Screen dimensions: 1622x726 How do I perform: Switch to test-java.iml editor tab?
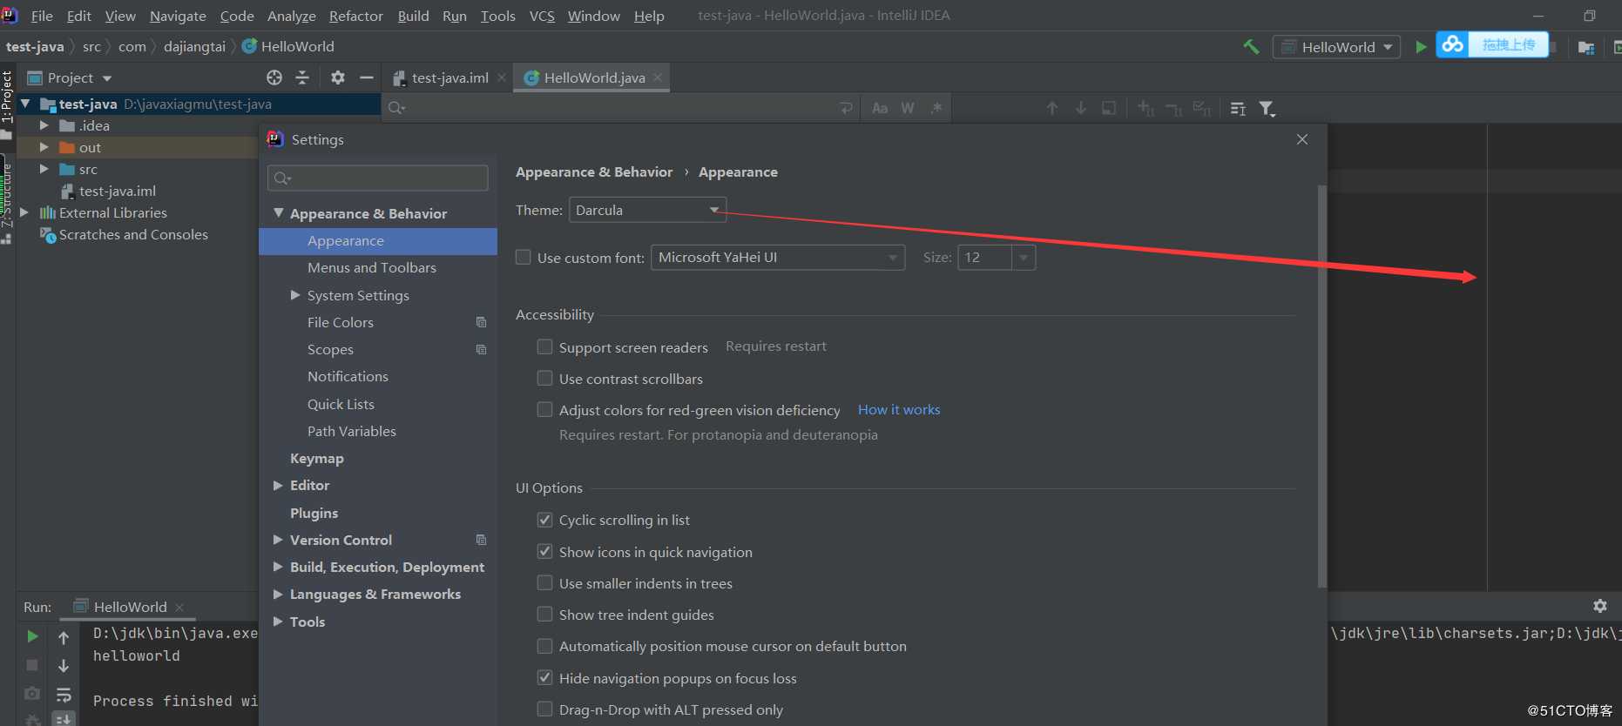449,77
